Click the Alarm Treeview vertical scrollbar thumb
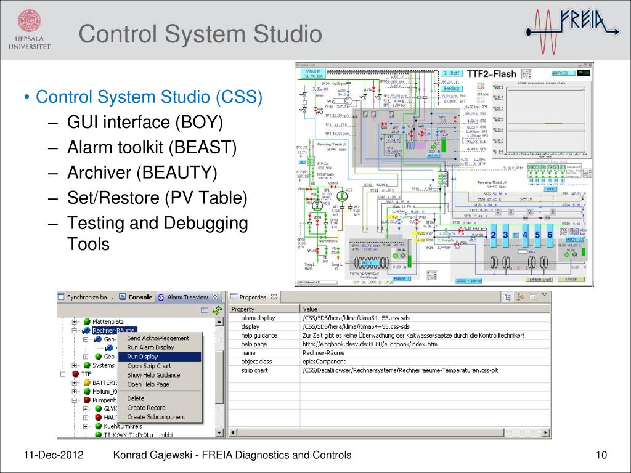The image size is (631, 473). tap(219, 376)
